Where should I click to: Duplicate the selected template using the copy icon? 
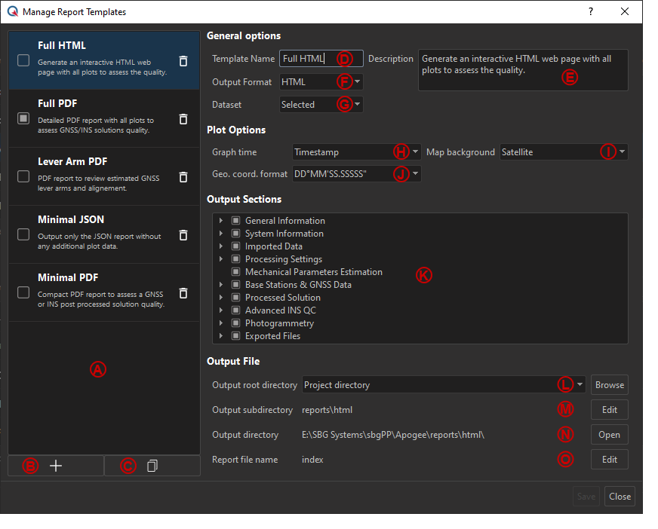152,465
